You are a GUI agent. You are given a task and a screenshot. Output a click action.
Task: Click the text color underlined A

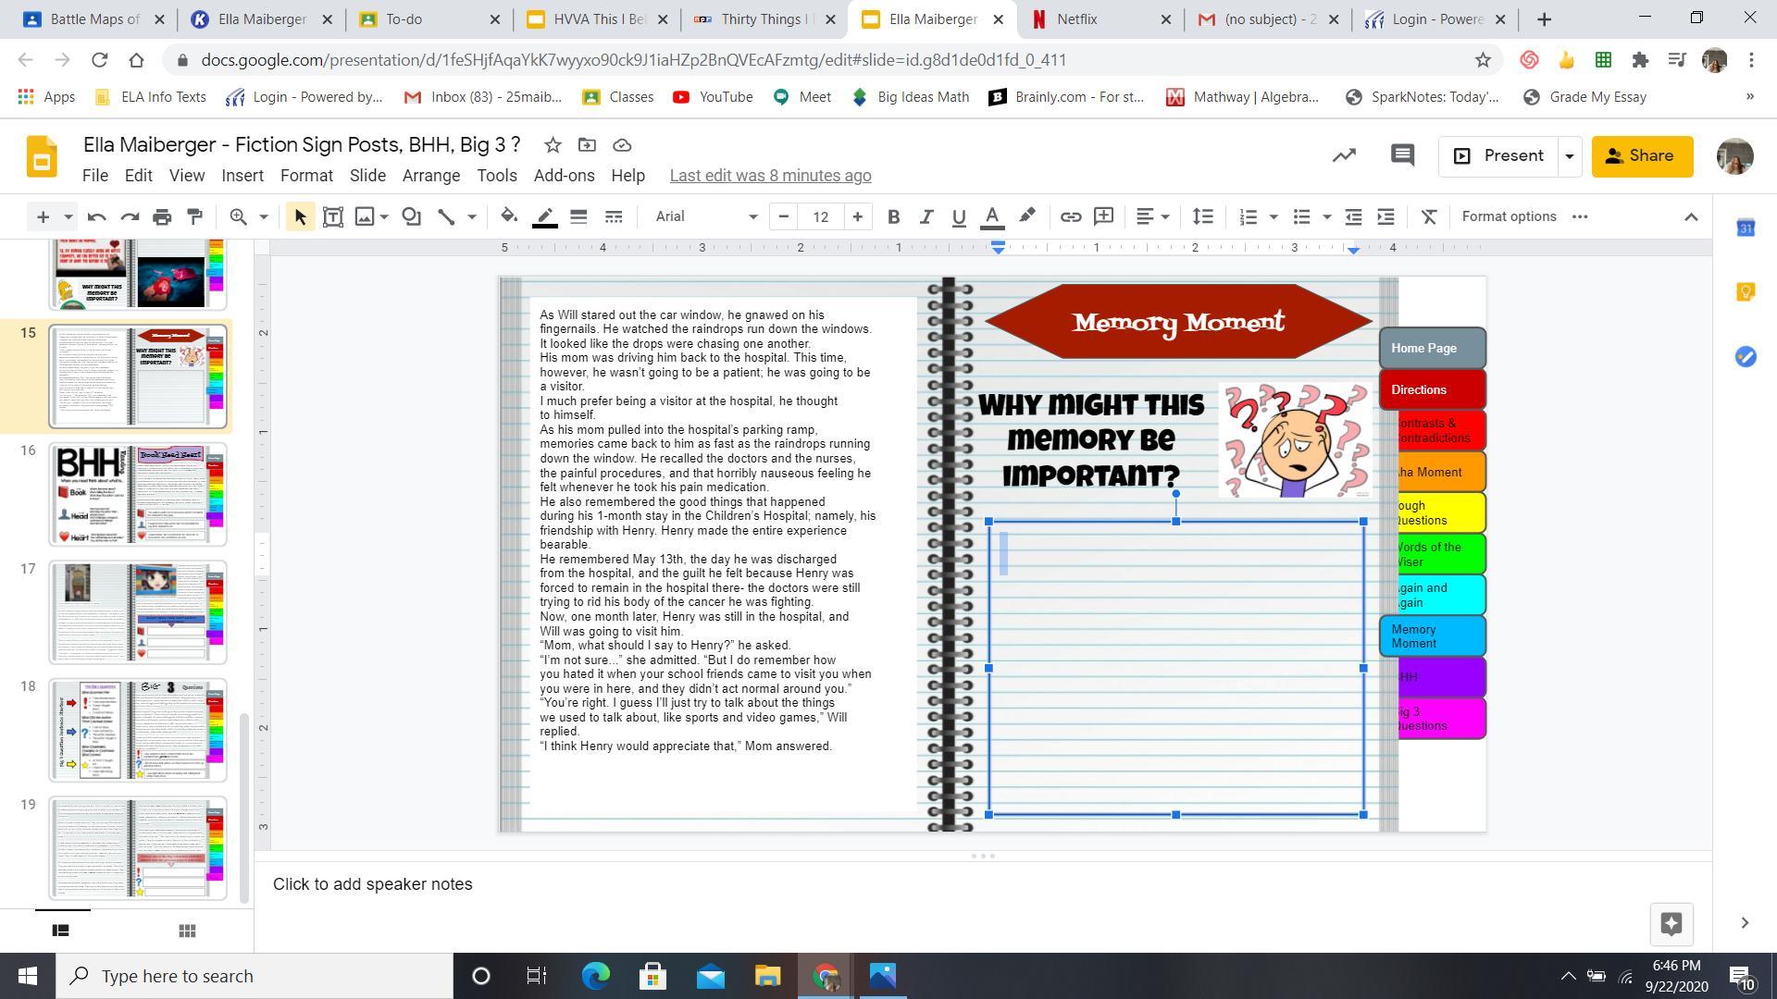992,216
